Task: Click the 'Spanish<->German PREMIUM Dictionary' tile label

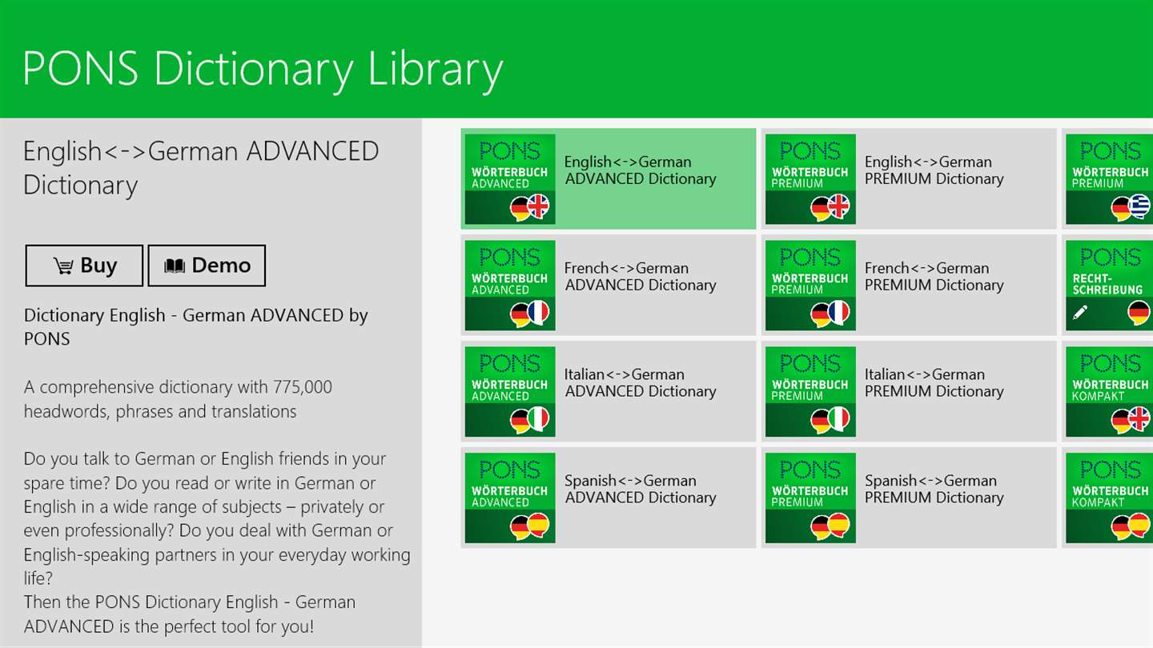Action: pos(934,490)
